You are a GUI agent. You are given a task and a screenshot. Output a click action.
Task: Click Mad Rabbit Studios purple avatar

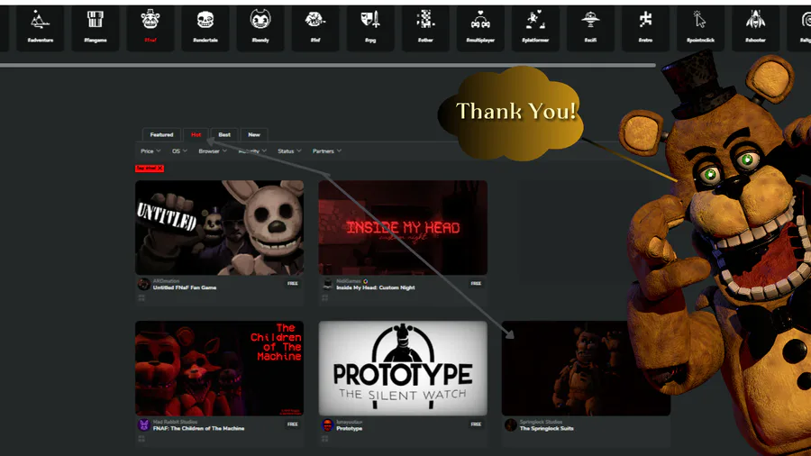(144, 425)
